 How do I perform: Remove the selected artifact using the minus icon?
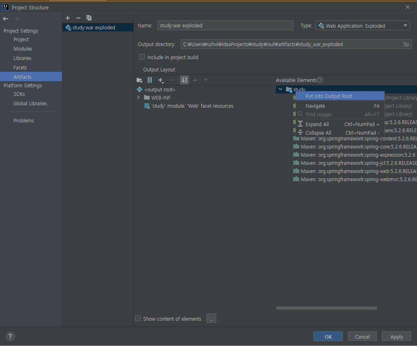(78, 18)
